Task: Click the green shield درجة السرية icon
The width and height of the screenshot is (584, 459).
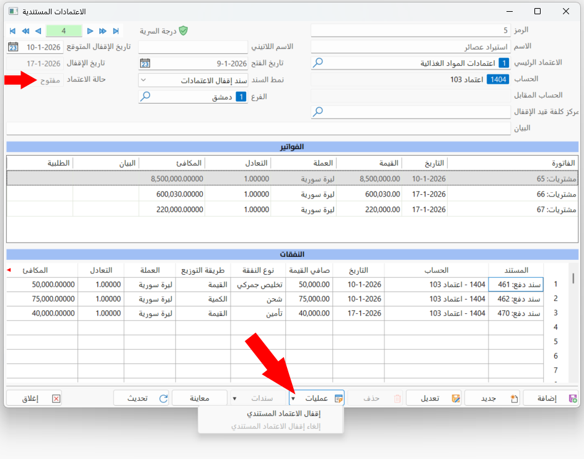Action: point(184,30)
